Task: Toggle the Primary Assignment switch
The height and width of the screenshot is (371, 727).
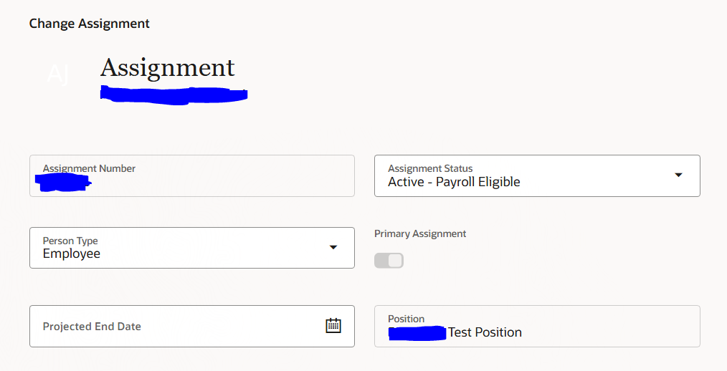Action: click(389, 261)
